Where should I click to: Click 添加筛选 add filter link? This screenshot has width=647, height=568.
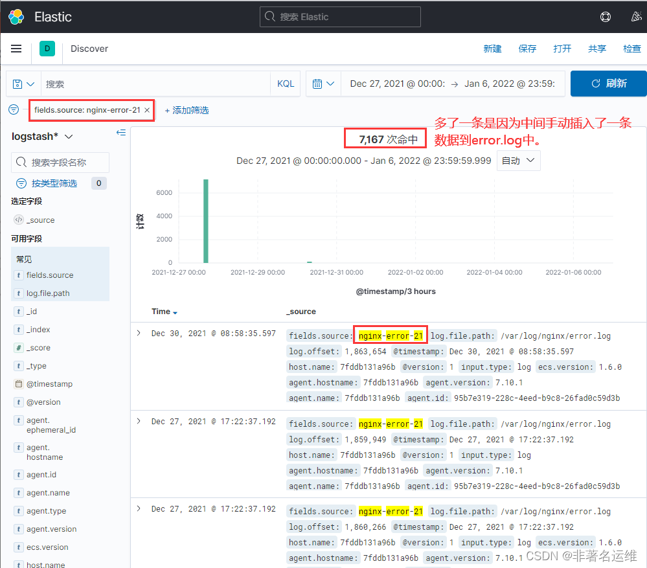click(187, 110)
